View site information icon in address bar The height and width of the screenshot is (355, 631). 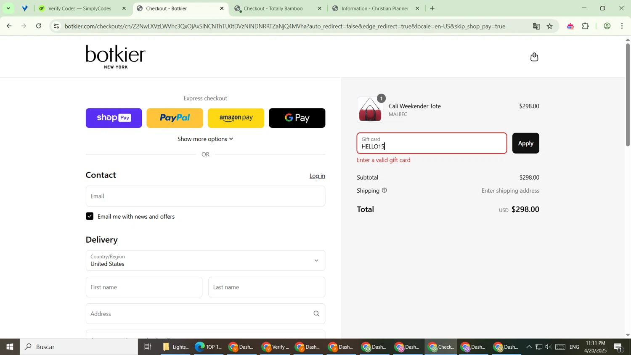(56, 26)
